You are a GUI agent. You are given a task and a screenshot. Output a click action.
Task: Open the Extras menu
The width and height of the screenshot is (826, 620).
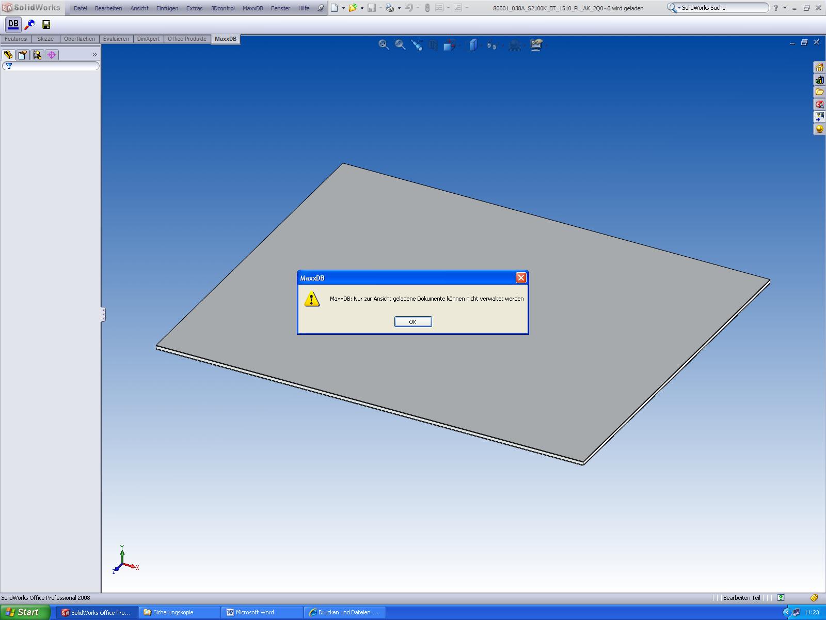coord(195,8)
